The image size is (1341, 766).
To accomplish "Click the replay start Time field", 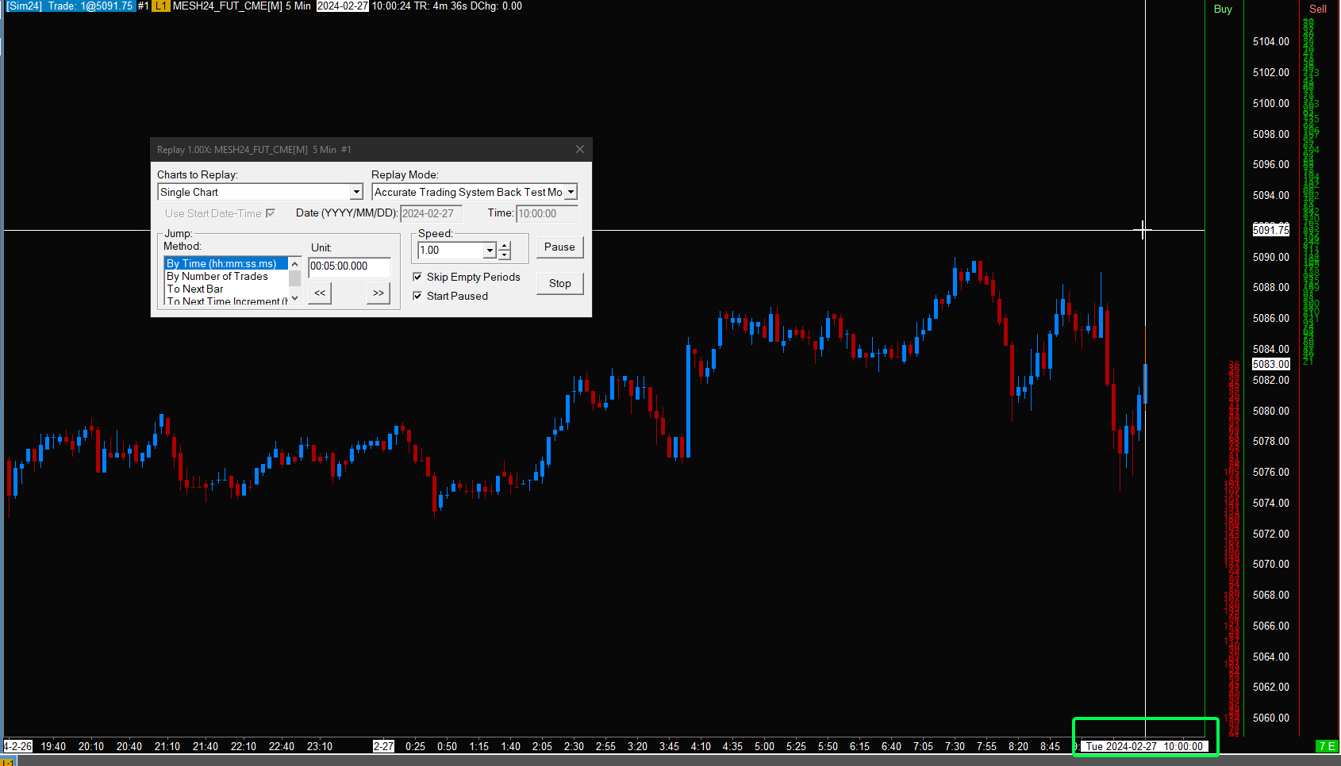I will click(547, 213).
